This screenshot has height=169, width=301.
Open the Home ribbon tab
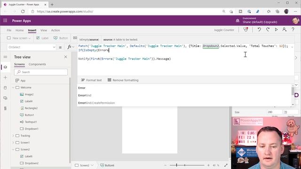click(x=20, y=30)
